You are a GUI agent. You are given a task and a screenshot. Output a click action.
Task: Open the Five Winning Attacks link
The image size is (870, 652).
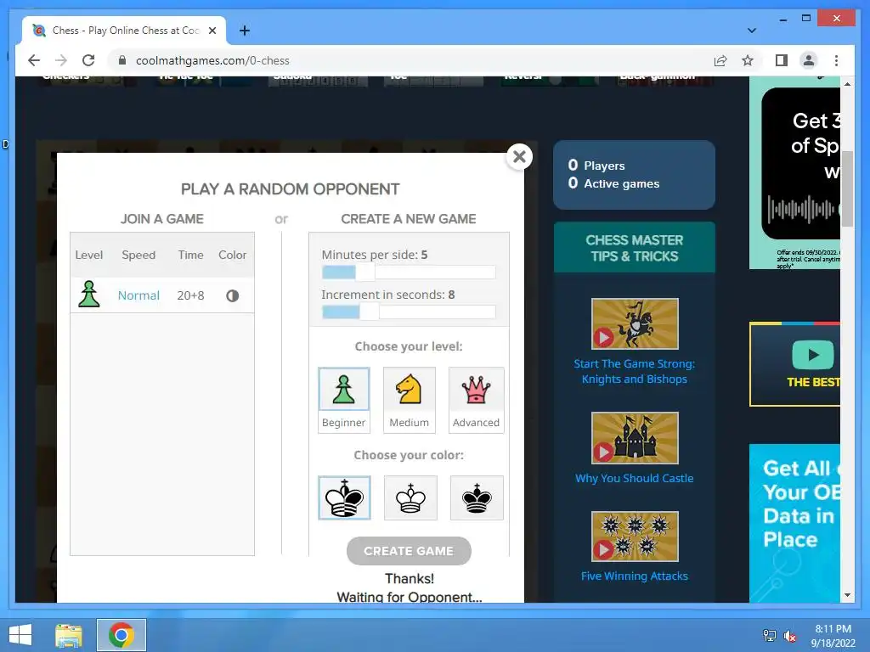(634, 576)
